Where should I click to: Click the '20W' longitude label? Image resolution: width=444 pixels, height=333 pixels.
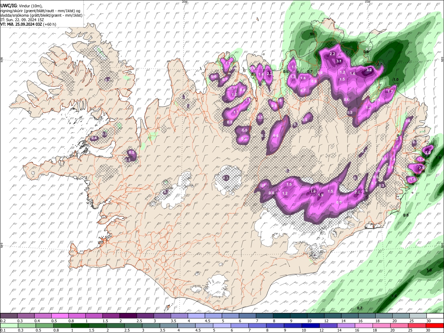pyautogui.click(x=185, y=2)
